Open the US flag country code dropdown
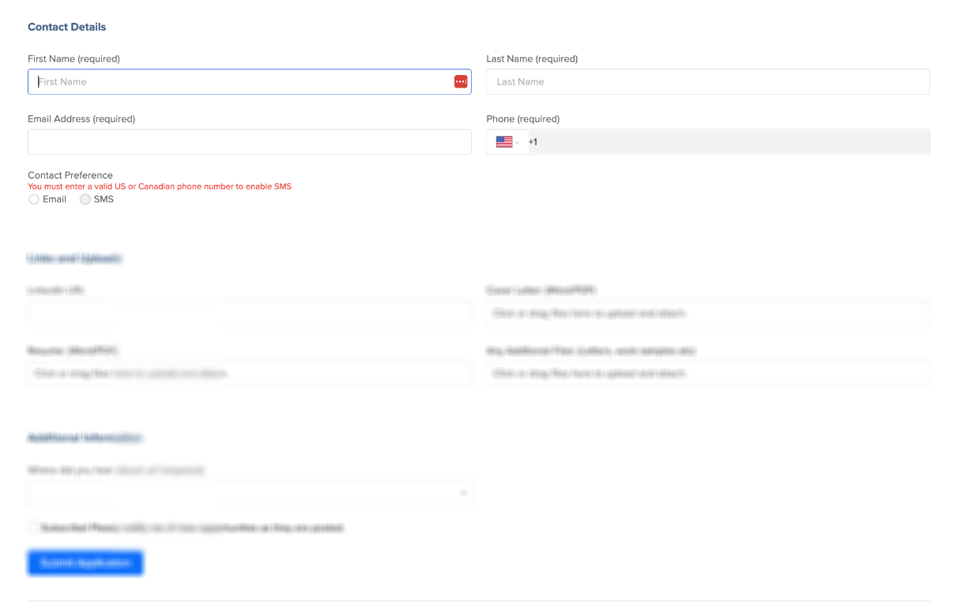This screenshot has height=603, width=957. pyautogui.click(x=507, y=142)
